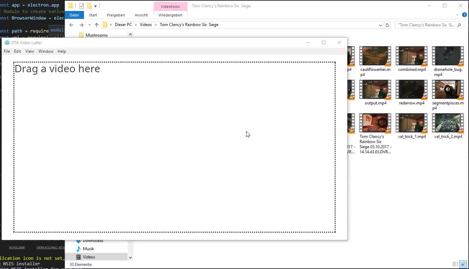Open the Window menu in DTA Video cutter
This screenshot has width=469, height=269.
46,51
